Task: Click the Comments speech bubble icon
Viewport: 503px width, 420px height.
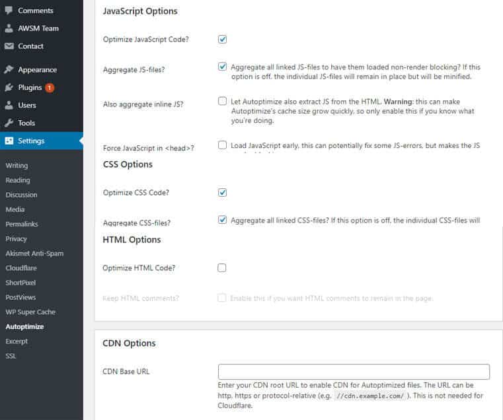Action: [9, 11]
